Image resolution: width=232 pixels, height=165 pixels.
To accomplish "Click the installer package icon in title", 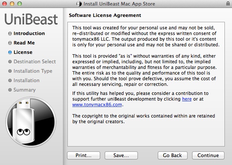I will tap(79, 4).
